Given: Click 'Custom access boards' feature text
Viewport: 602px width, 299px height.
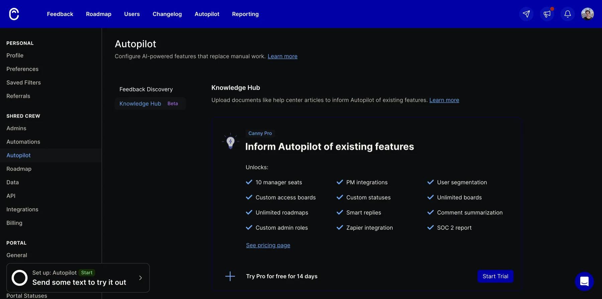Looking at the screenshot, I should (x=286, y=197).
